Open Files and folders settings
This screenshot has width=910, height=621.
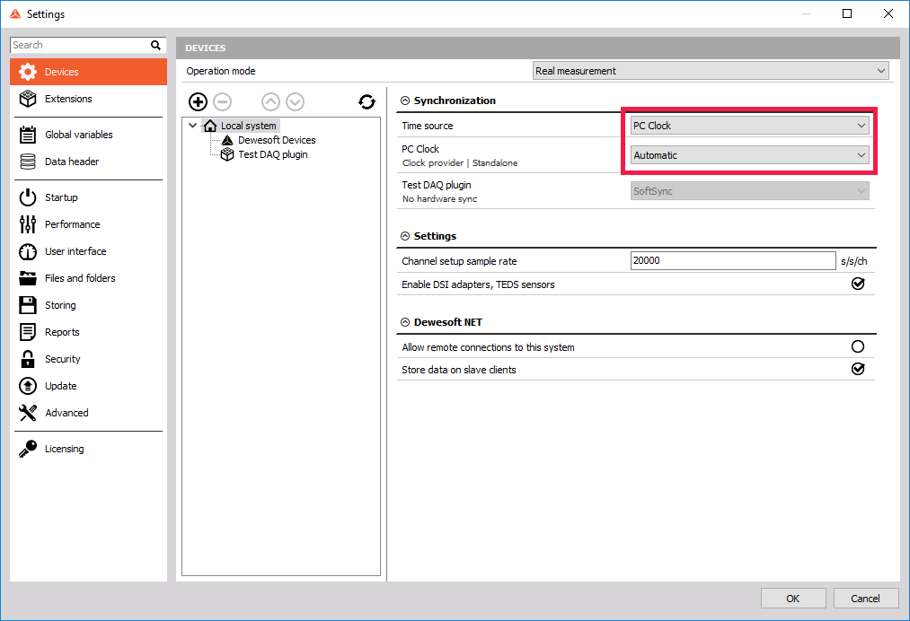click(x=88, y=278)
